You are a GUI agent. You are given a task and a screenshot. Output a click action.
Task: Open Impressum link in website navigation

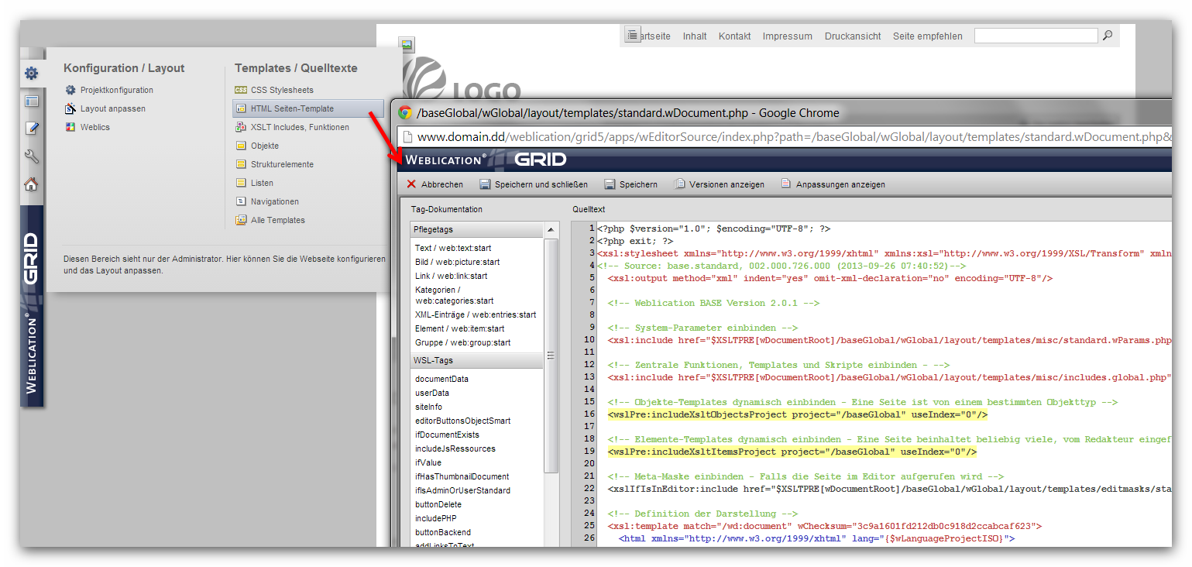point(787,36)
